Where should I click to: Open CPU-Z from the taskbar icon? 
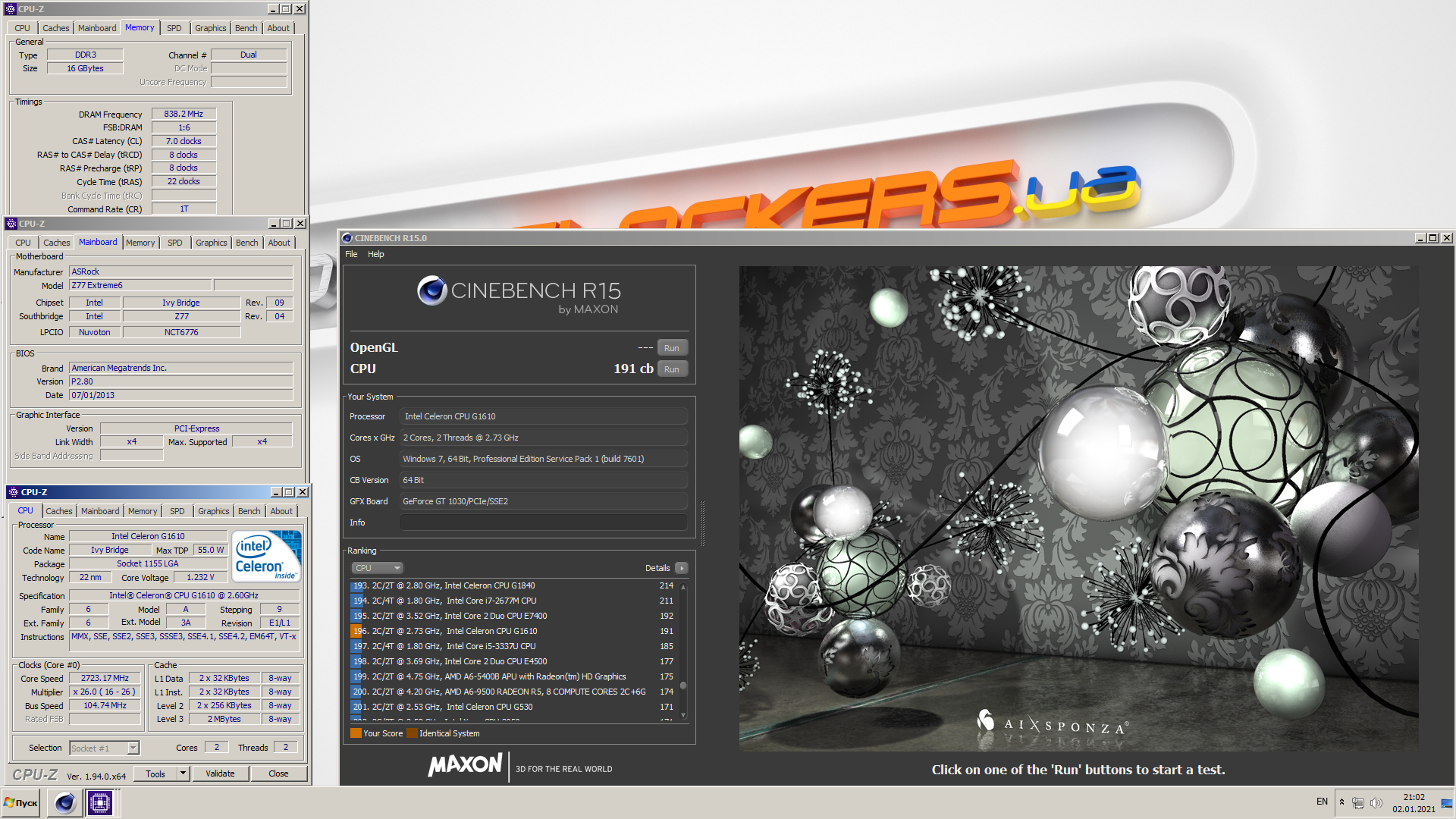(x=99, y=802)
